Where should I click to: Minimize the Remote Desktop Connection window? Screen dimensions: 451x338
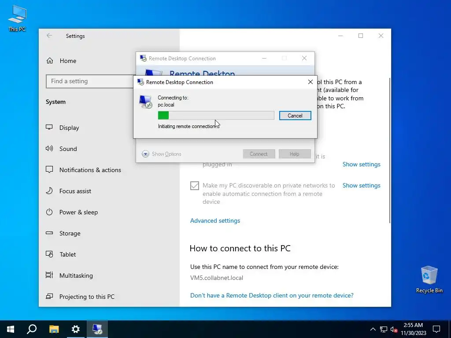(x=264, y=59)
